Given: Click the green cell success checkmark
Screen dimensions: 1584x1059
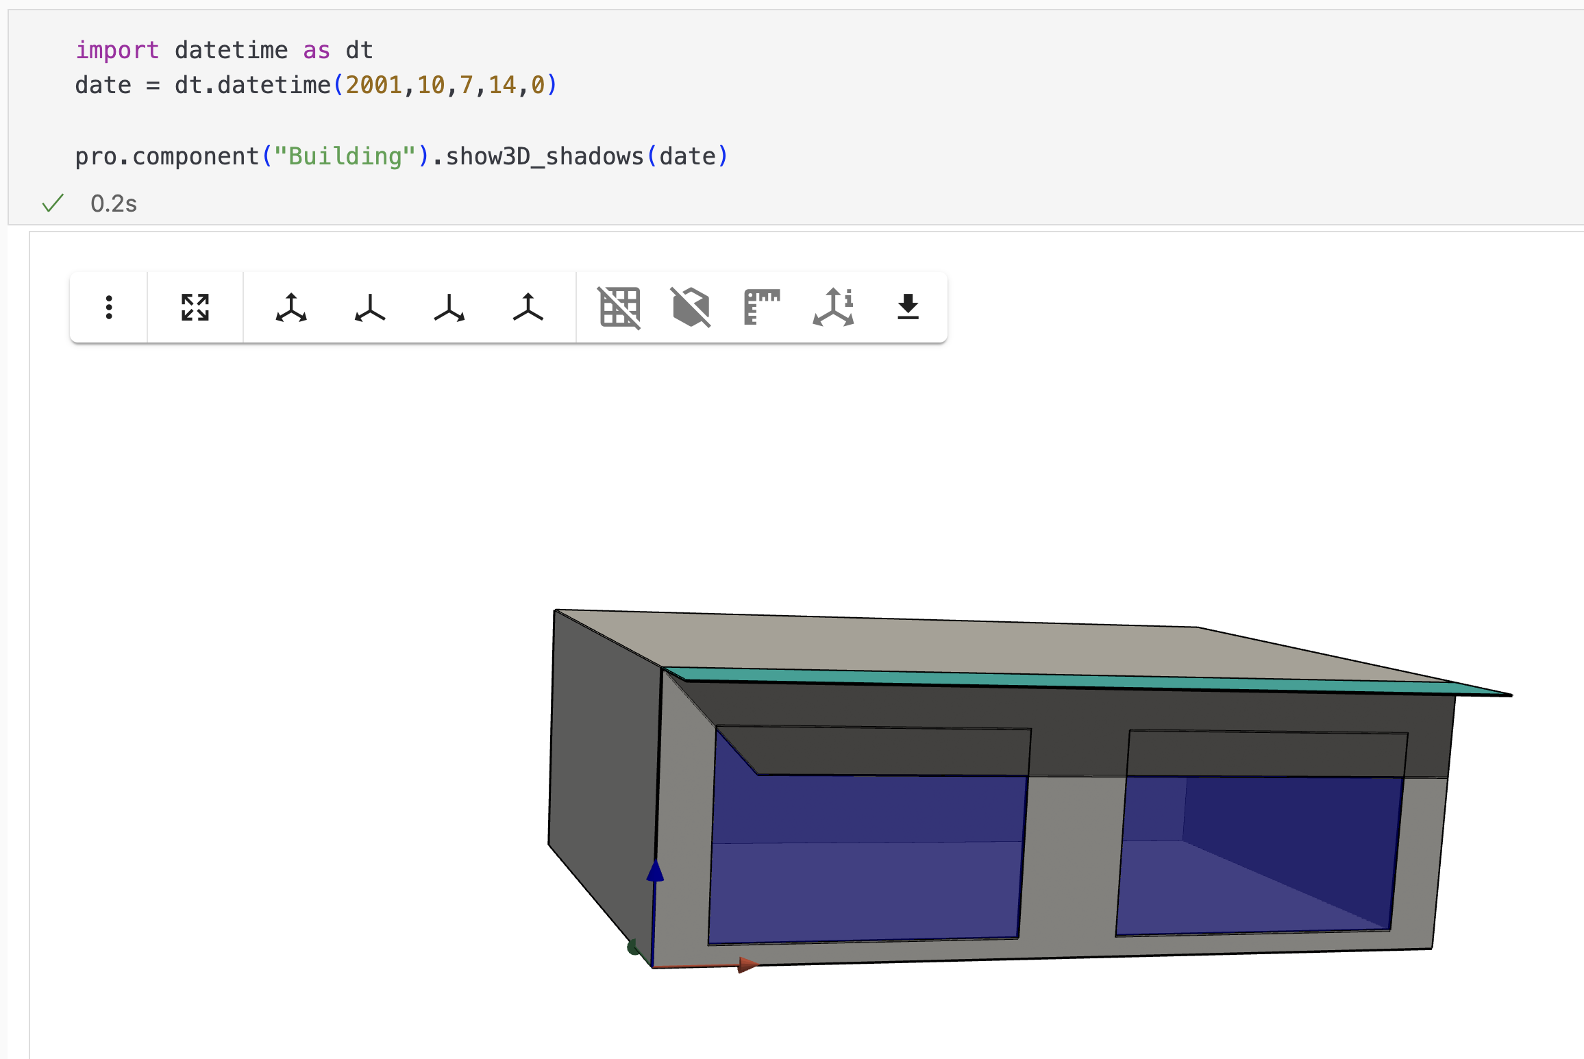Looking at the screenshot, I should pyautogui.click(x=53, y=203).
